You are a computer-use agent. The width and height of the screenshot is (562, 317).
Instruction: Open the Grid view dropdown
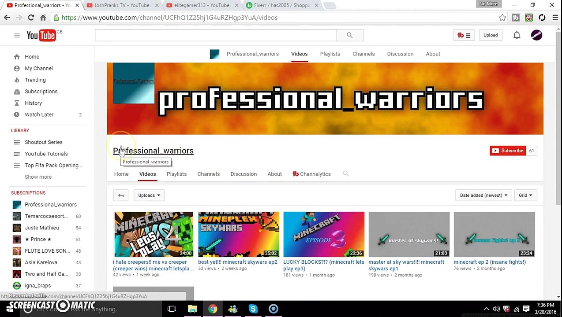tap(525, 195)
